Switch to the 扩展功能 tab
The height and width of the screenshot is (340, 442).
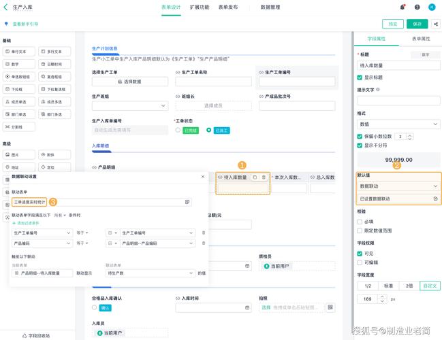[200, 7]
